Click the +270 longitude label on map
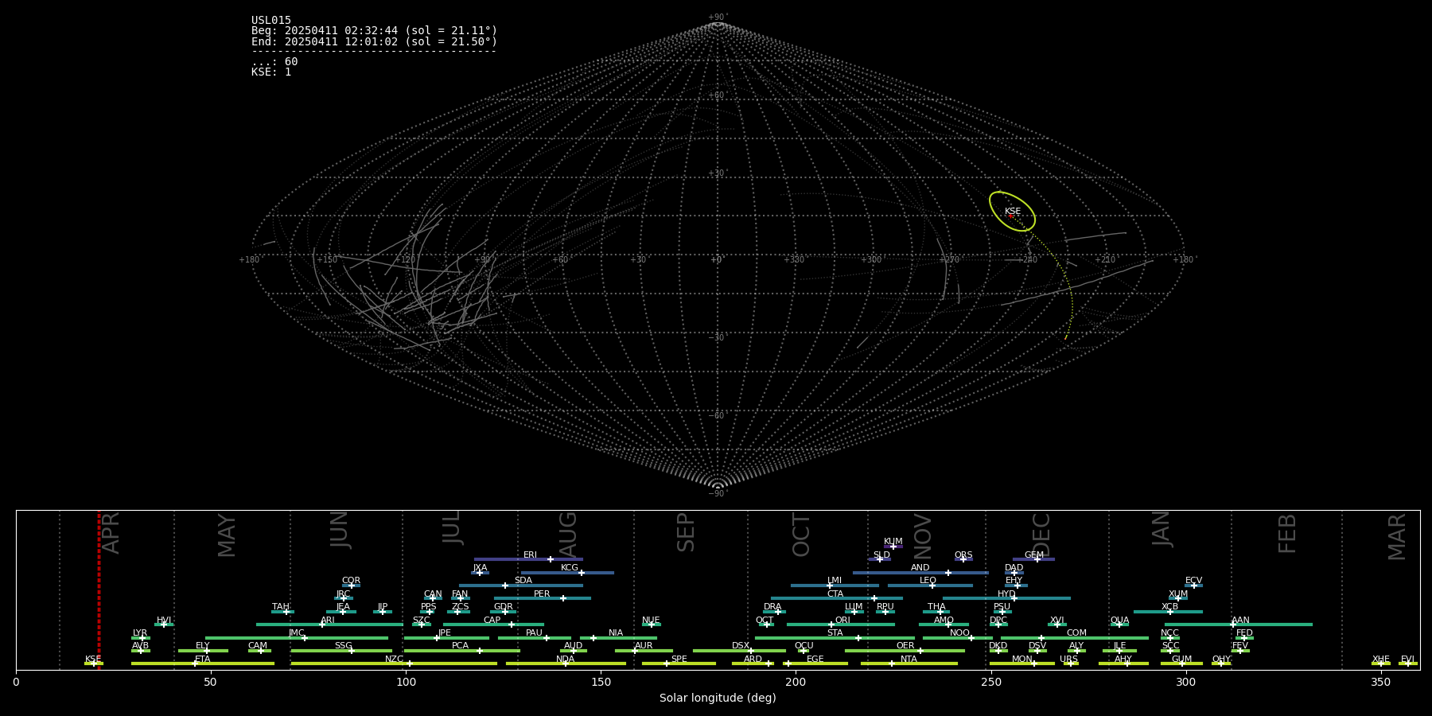Image resolution: width=1432 pixels, height=716 pixels. coord(950,259)
